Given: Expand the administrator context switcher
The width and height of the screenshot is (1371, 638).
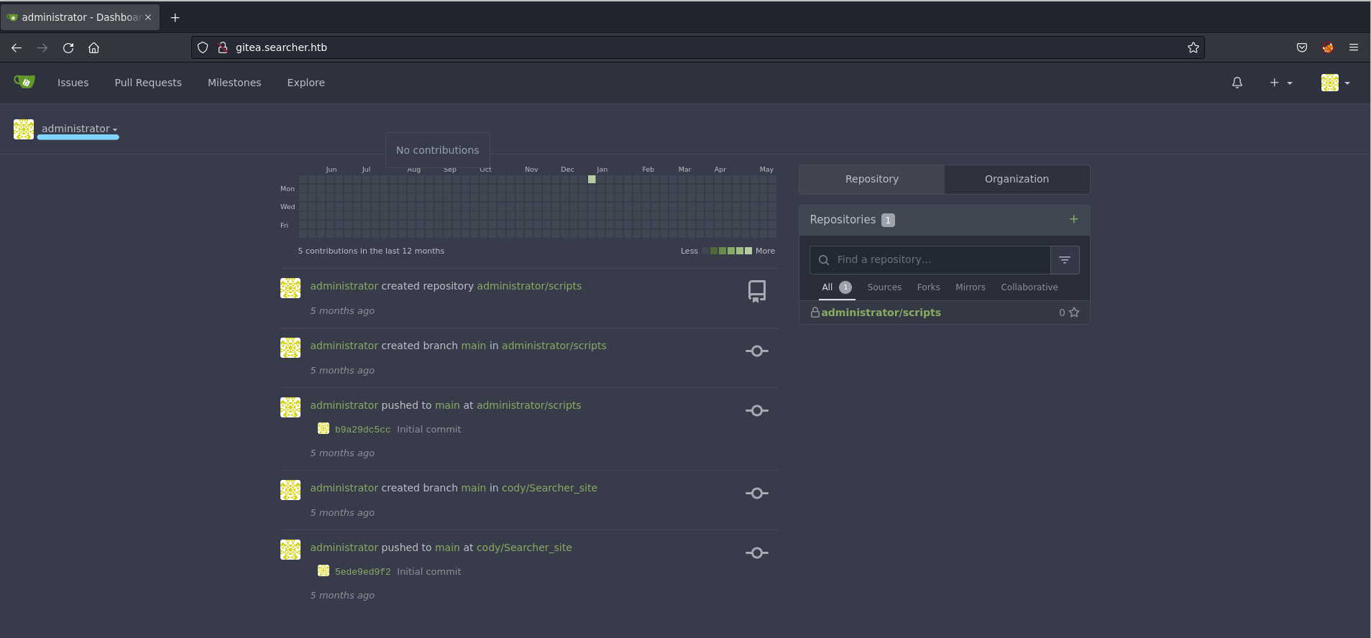Looking at the screenshot, I should 79,129.
